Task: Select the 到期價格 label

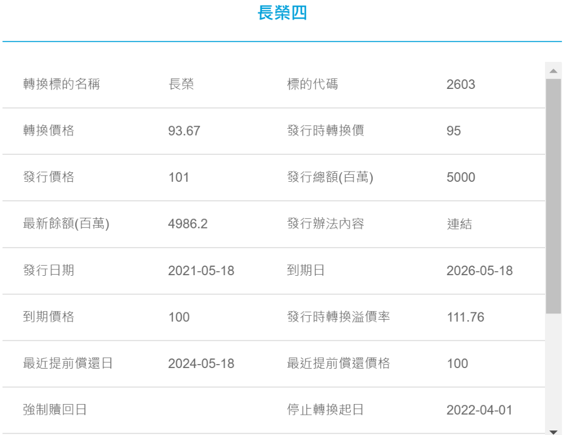Action: click(x=48, y=317)
